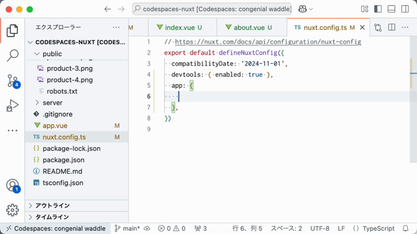Toggle the primary side bar visibility
The height and width of the screenshot is (234, 417).
[x=378, y=9]
